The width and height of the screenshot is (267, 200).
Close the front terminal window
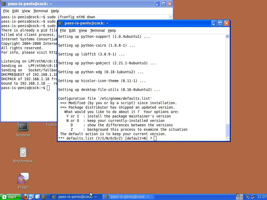click(x=227, y=23)
